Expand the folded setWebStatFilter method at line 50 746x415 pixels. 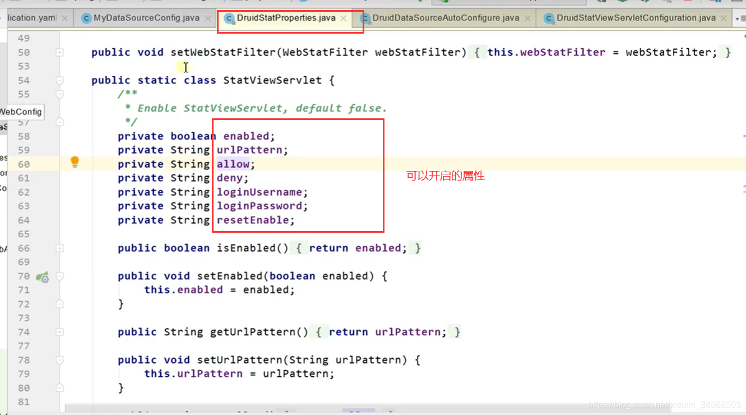click(59, 53)
